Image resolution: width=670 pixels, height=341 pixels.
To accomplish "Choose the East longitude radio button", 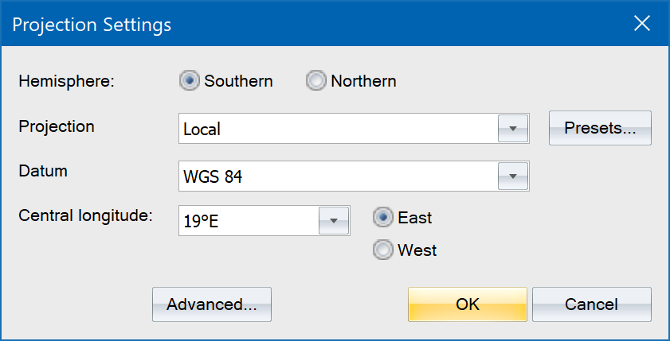I will 384,218.
